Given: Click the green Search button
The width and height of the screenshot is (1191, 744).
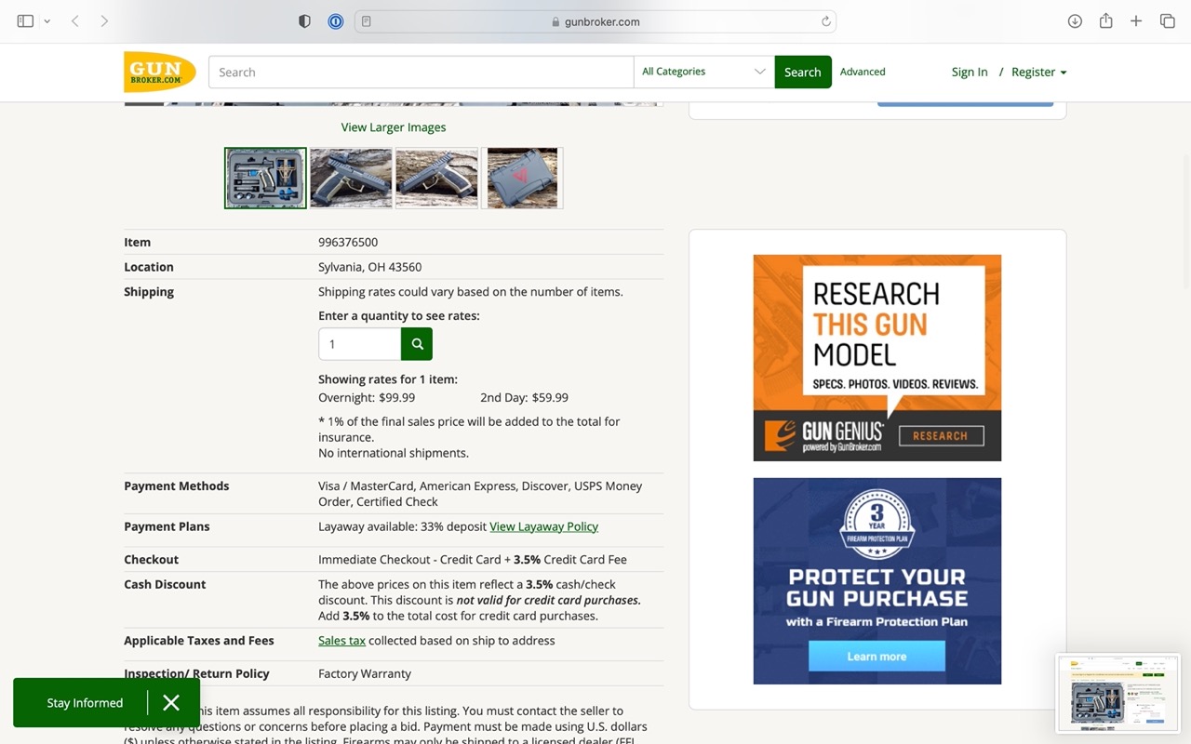Looking at the screenshot, I should (802, 72).
